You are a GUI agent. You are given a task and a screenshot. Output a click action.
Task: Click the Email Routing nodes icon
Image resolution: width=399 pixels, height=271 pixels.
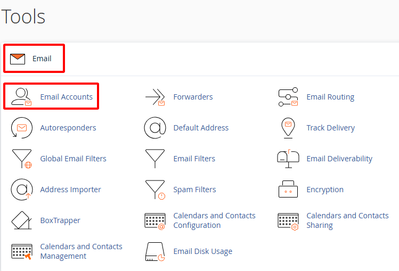pyautogui.click(x=288, y=97)
